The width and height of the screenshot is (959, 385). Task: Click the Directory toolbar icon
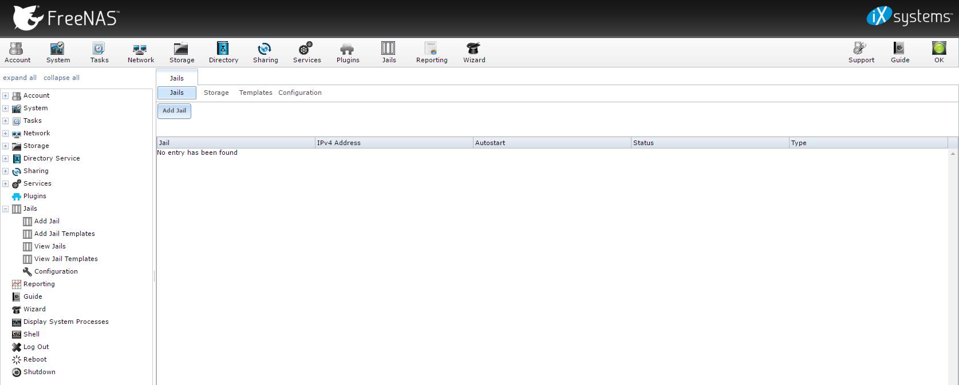click(x=223, y=53)
